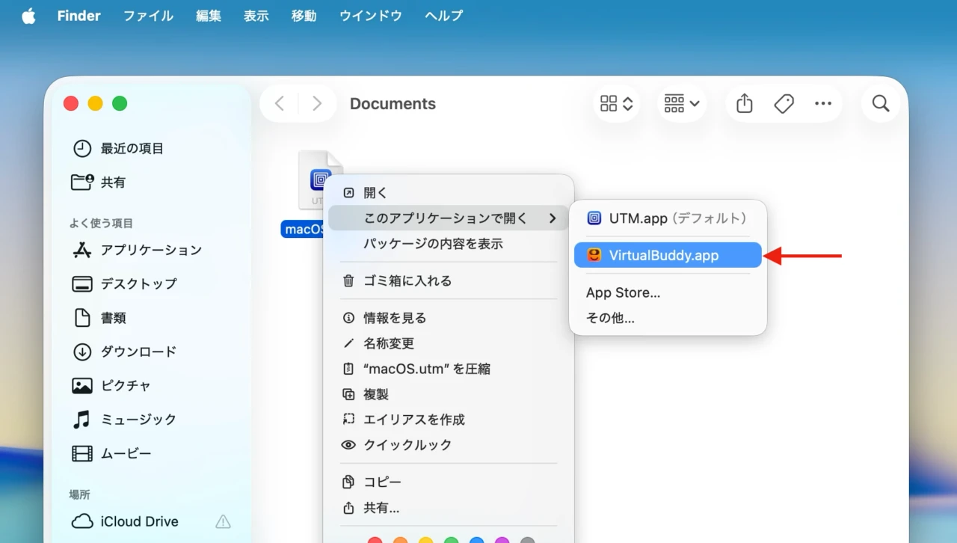Open ダウンロード in the sidebar

(x=138, y=352)
